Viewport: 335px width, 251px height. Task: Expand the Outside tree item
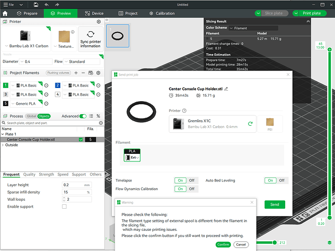click(3, 145)
